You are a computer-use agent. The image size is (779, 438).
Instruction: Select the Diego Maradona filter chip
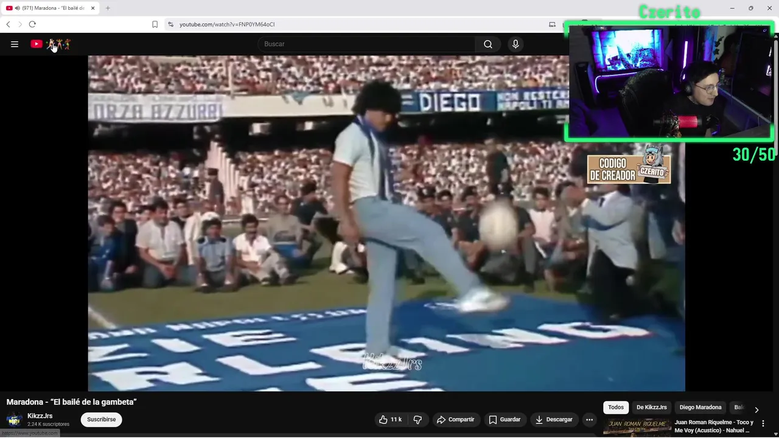[x=700, y=408]
